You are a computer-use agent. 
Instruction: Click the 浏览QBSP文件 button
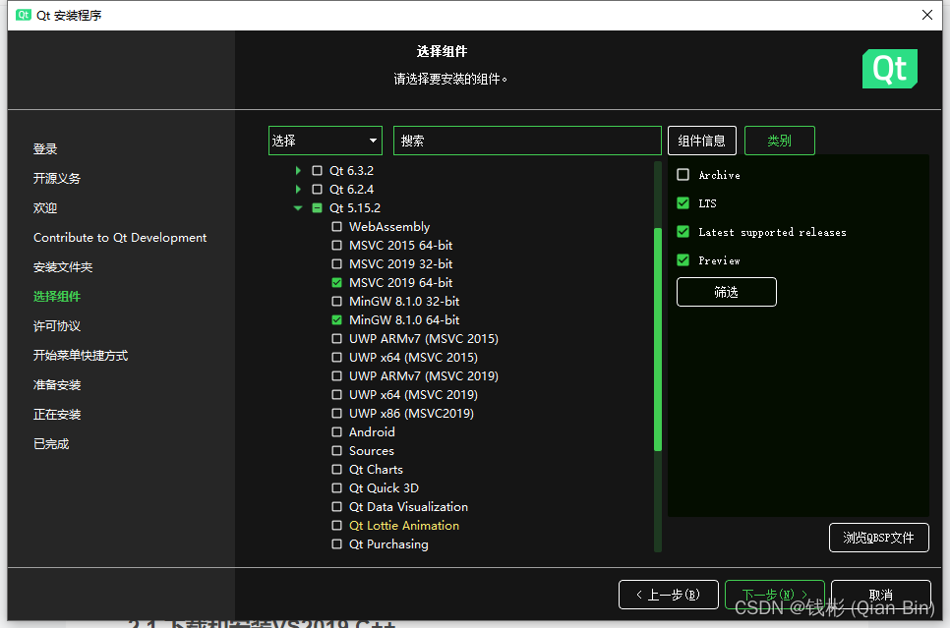[x=878, y=538]
